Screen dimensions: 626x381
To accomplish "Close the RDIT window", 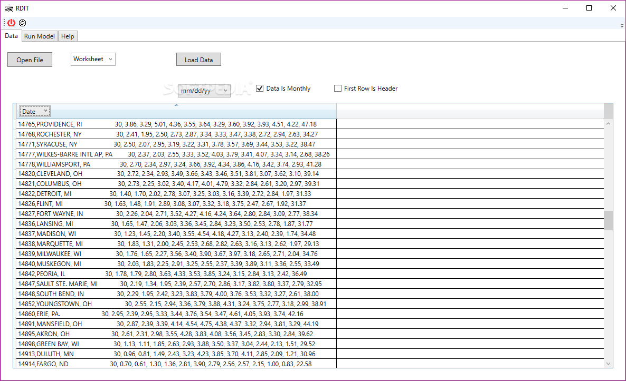I will coord(613,8).
